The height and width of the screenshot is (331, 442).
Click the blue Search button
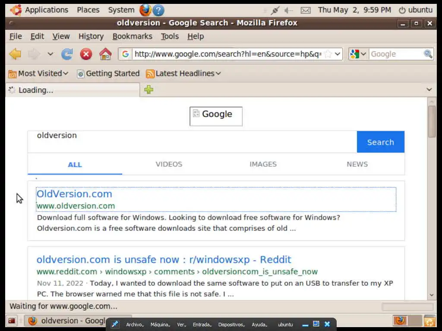[x=381, y=142]
